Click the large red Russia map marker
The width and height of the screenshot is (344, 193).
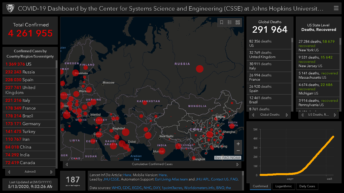tap(199, 69)
